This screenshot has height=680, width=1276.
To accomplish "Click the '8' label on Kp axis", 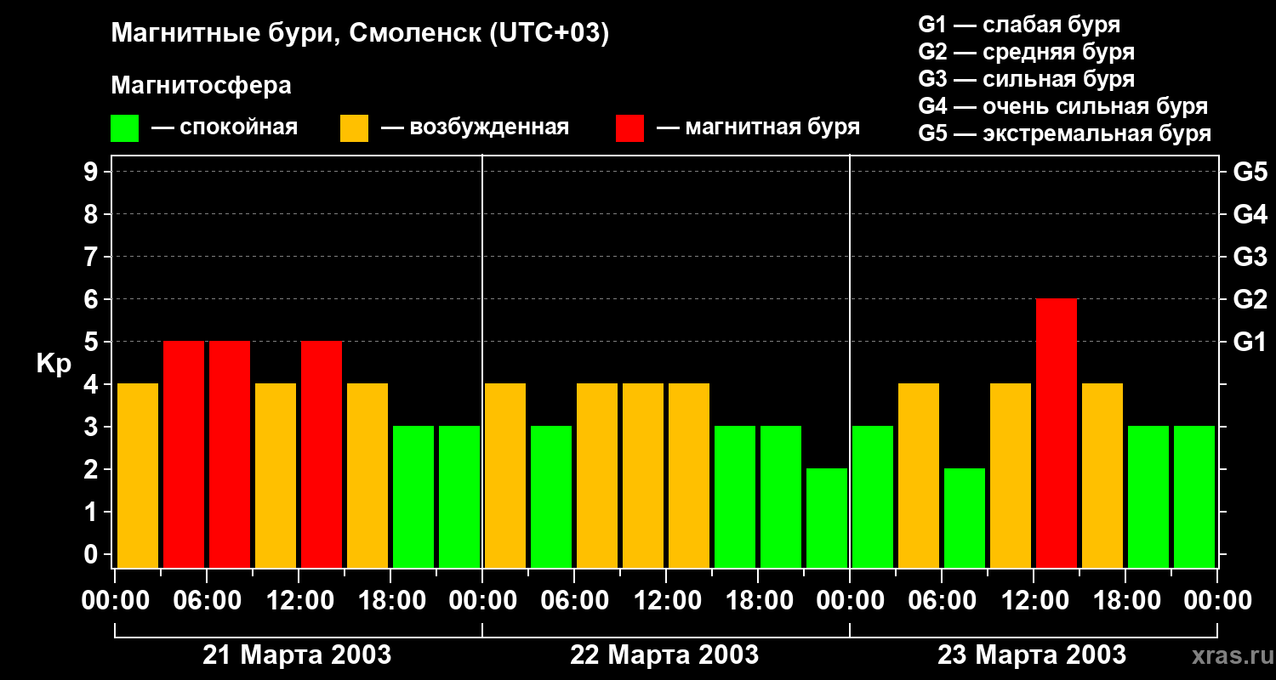I will (x=93, y=214).
